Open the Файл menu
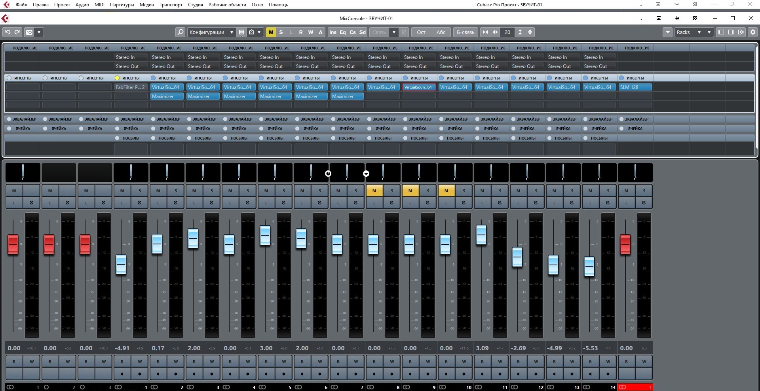760x391 pixels. click(21, 5)
